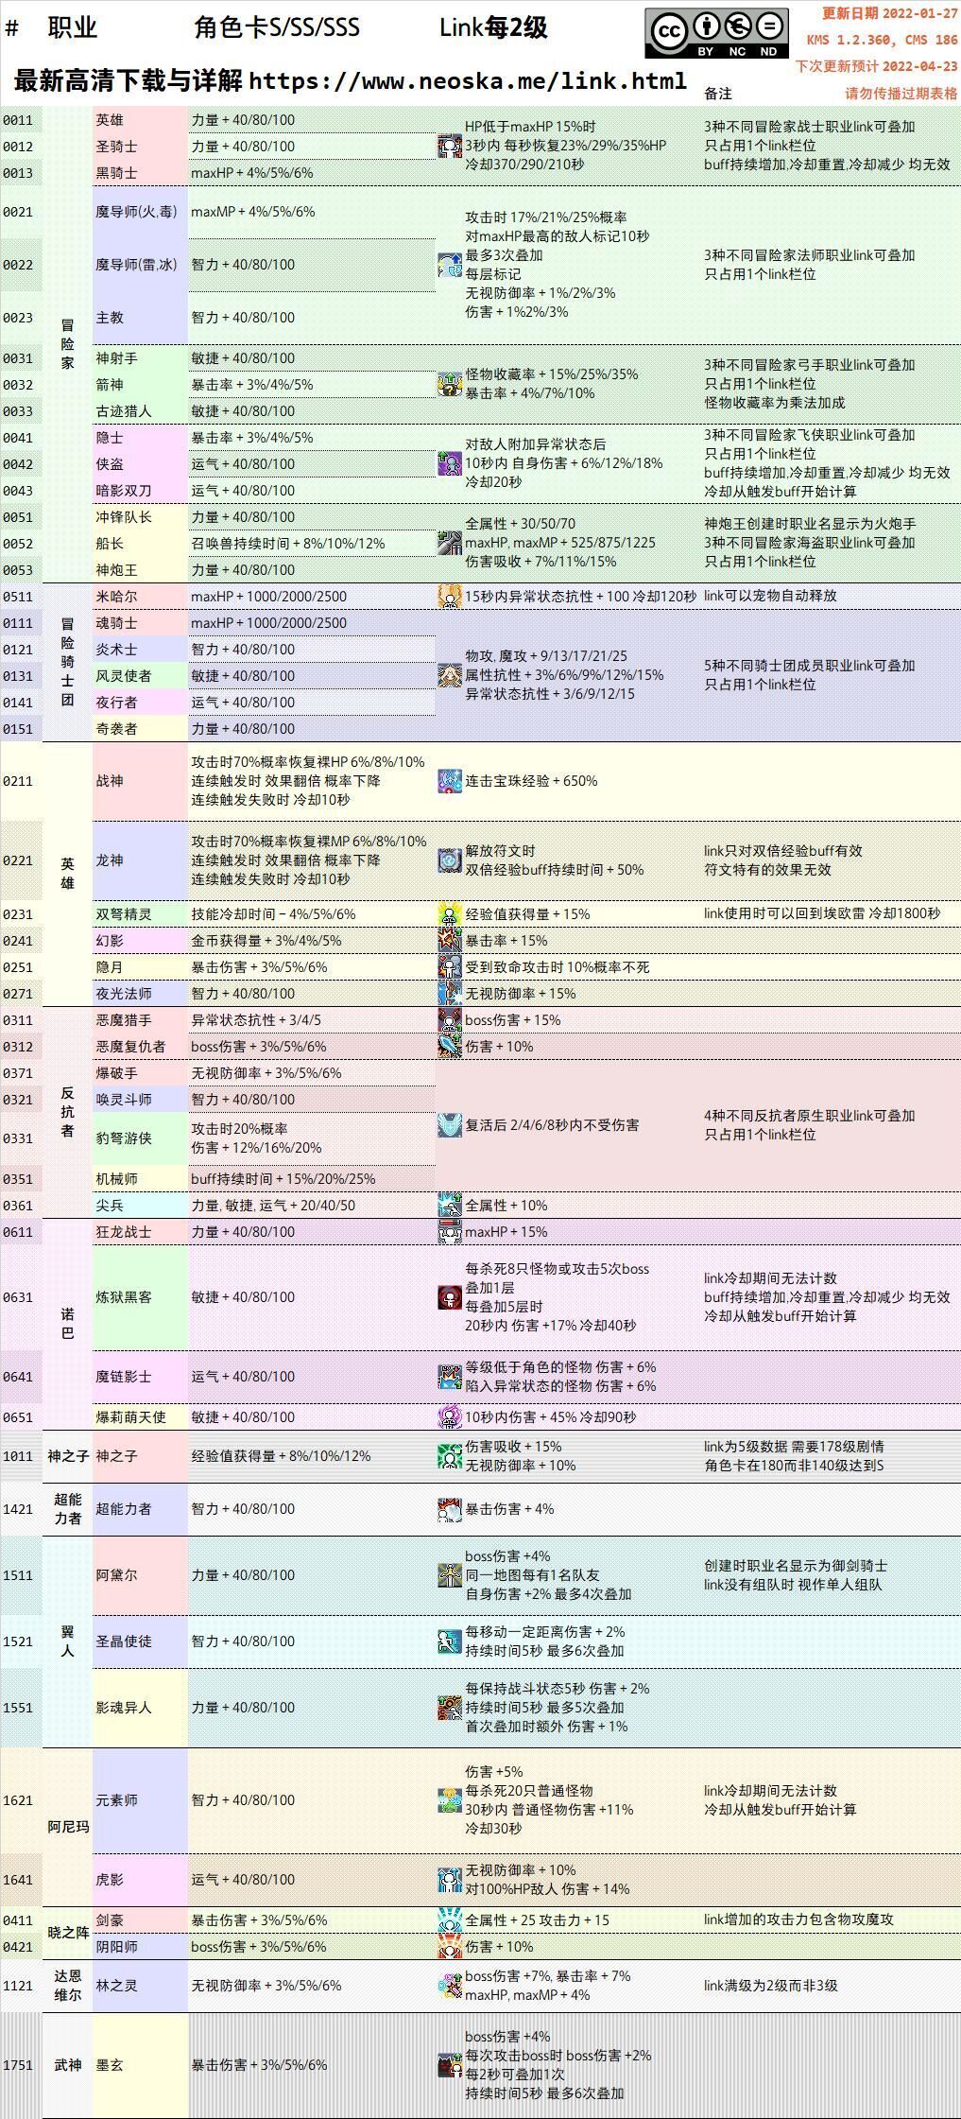The height and width of the screenshot is (2119, 961).
Task: Click icon beside 复活后 2/4/6/8秒内不受伤害
Action: coord(450,1125)
